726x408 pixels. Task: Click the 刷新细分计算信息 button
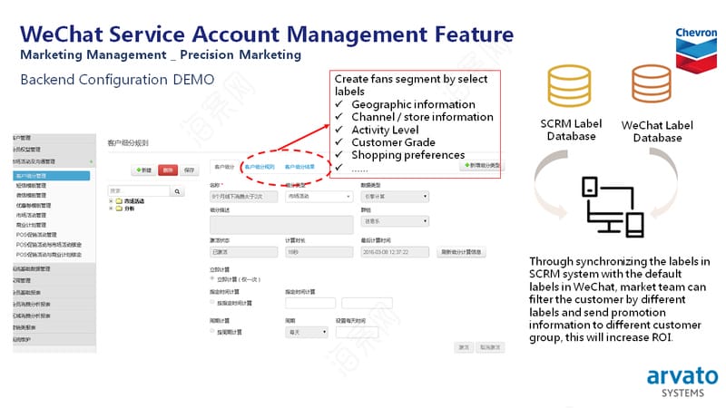coord(461,252)
